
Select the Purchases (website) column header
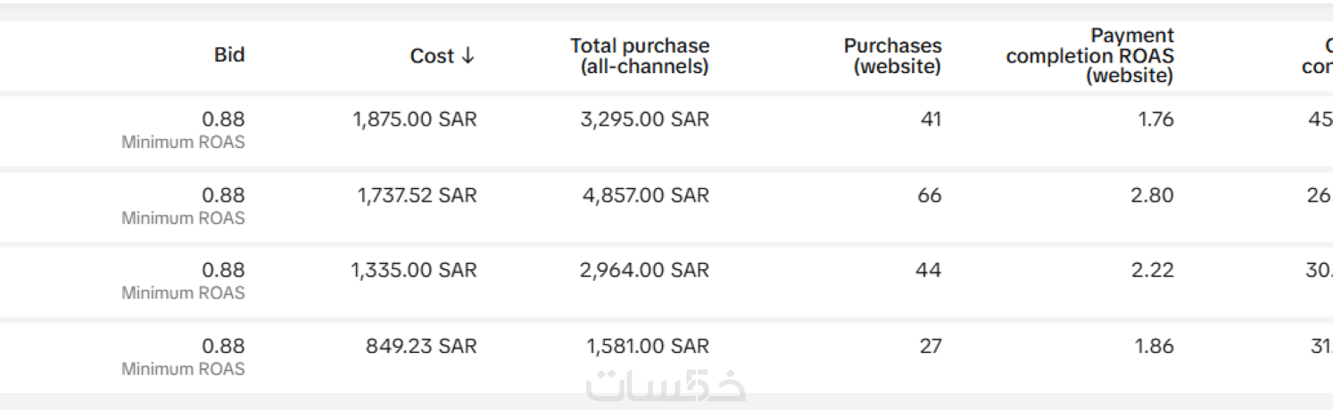[x=892, y=56]
